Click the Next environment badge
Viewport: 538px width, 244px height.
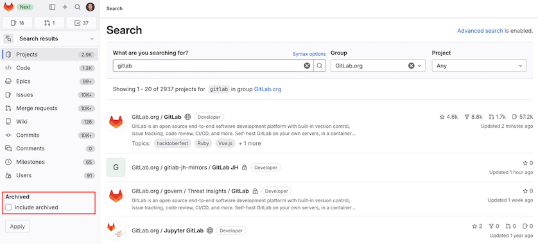coord(24,7)
